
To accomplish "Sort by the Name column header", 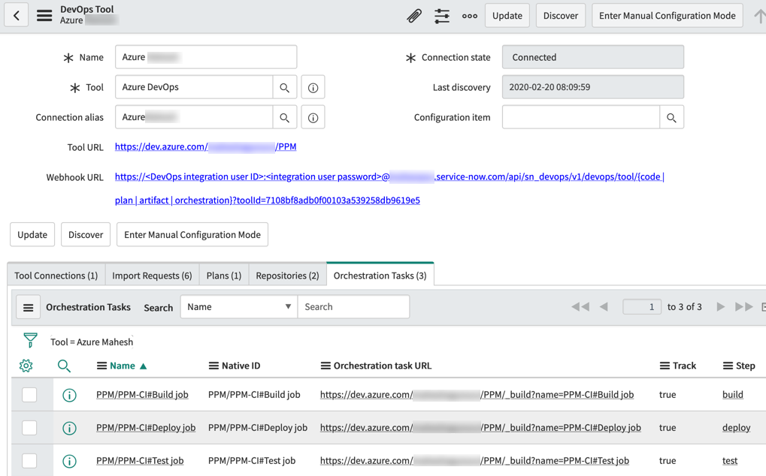I will 122,366.
